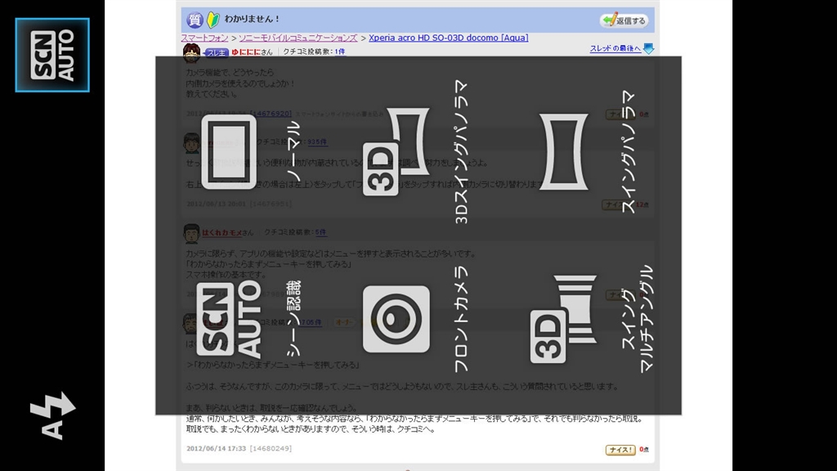The width and height of the screenshot is (837, 471).
Task: Click the blue down arrow beside スレッドの最後へ
Action: coord(648,48)
